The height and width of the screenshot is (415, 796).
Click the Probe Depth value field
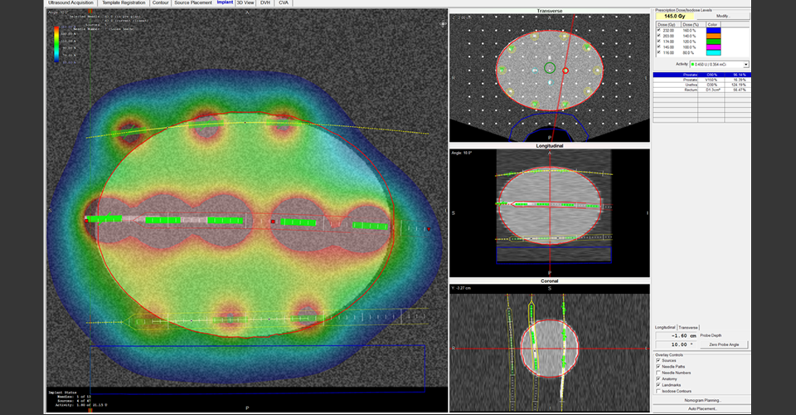click(677, 336)
